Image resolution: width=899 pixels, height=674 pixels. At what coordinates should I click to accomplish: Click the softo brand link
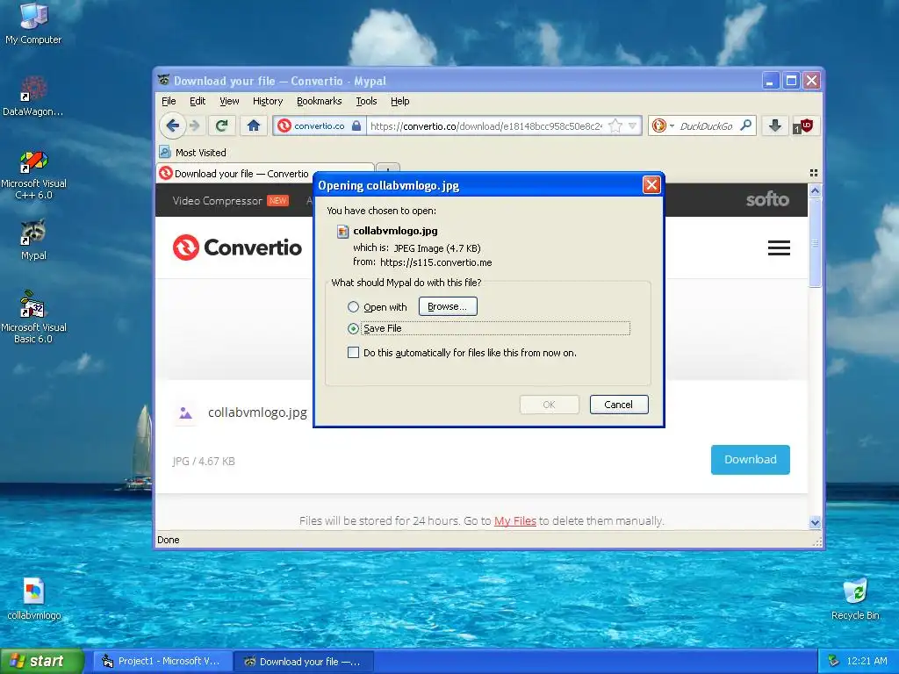pyautogui.click(x=767, y=199)
